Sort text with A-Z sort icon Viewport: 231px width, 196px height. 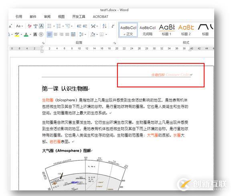click(x=104, y=26)
